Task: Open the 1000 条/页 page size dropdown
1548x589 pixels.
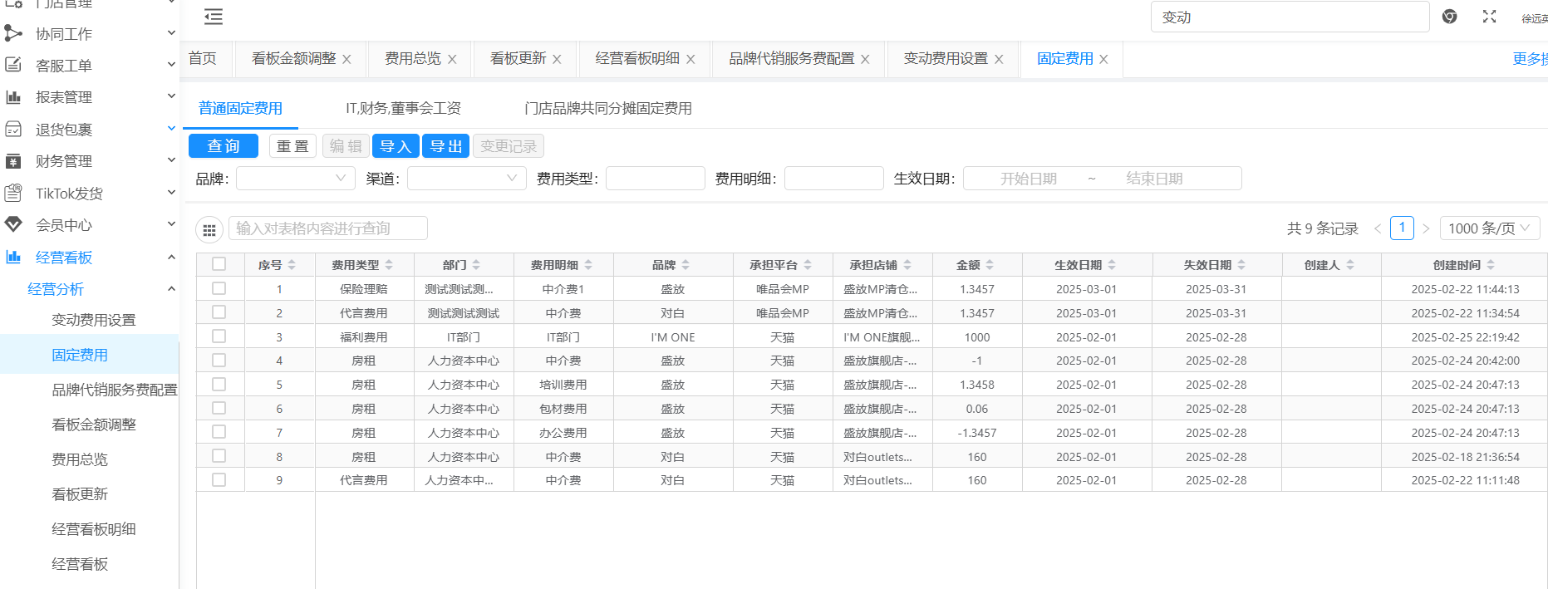Action: point(1489,228)
